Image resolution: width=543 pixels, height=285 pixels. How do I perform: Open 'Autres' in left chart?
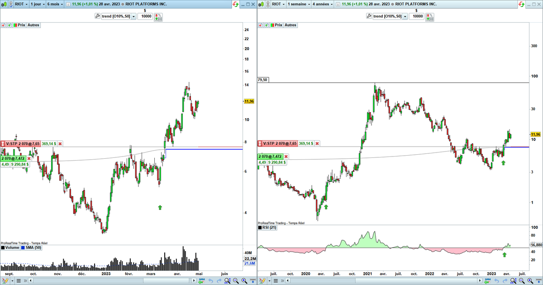coord(33,25)
